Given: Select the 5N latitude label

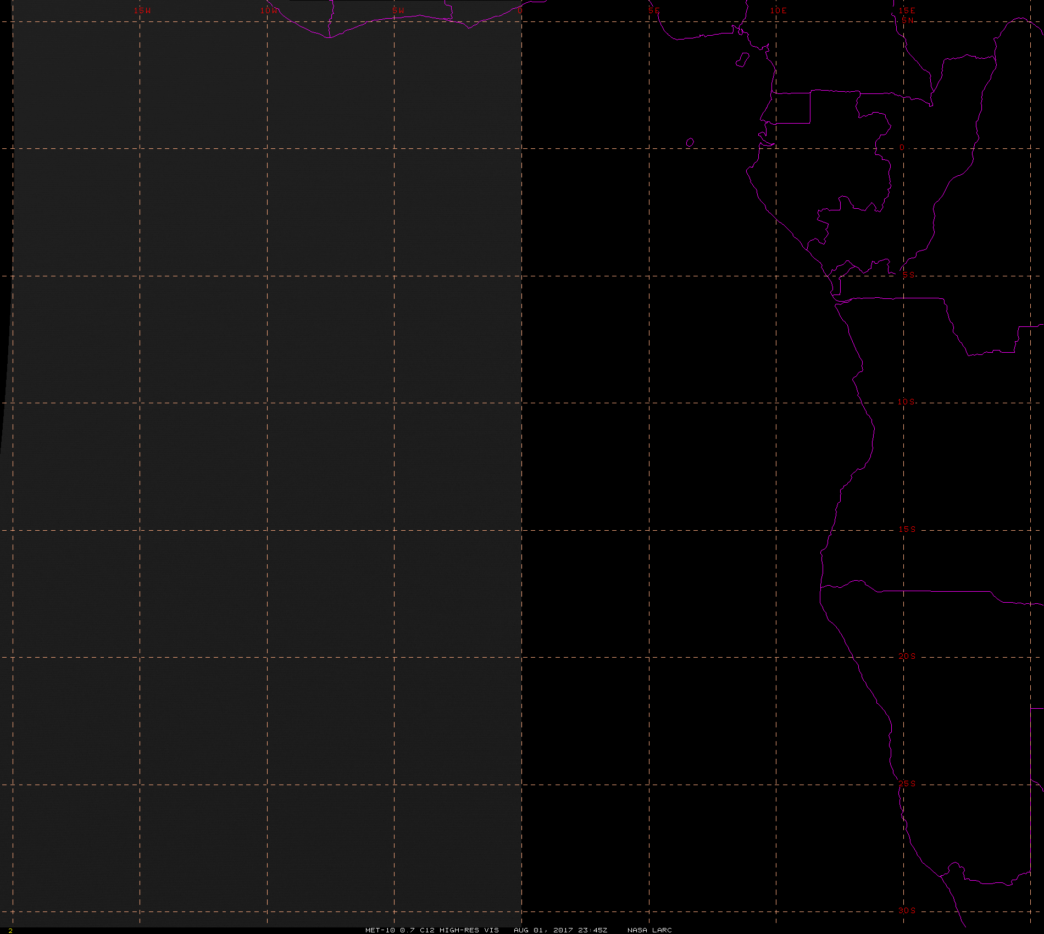Looking at the screenshot, I should [x=908, y=20].
